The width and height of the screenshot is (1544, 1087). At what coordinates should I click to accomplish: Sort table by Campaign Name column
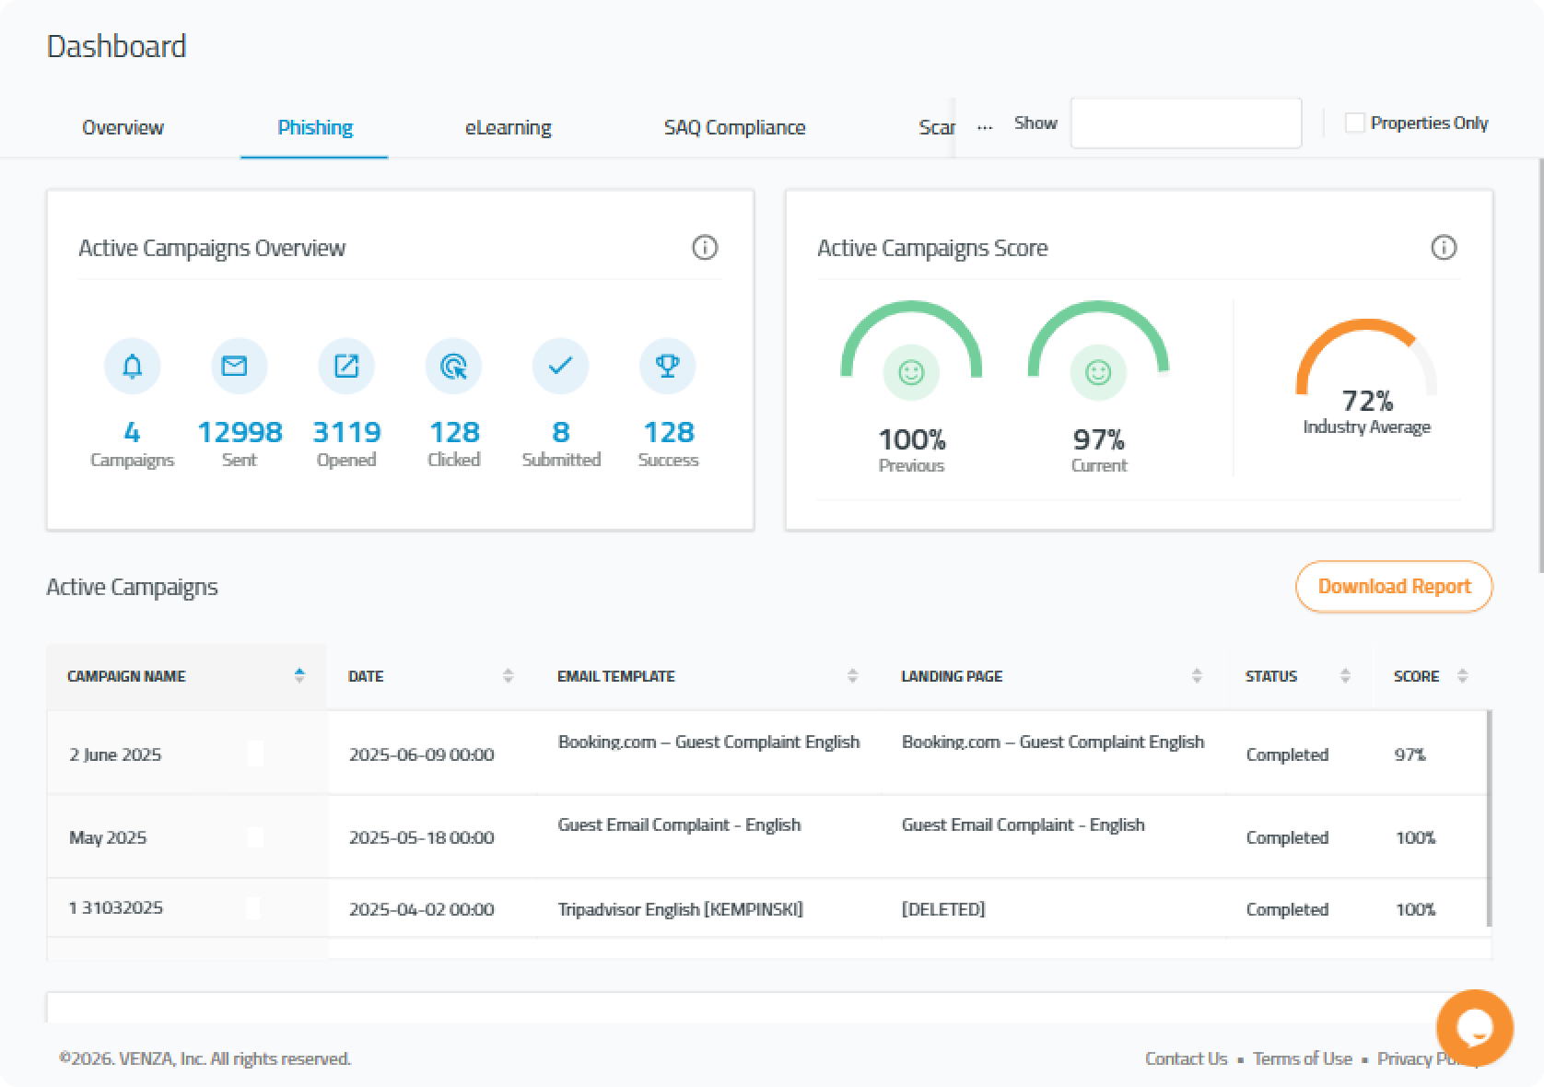point(299,676)
